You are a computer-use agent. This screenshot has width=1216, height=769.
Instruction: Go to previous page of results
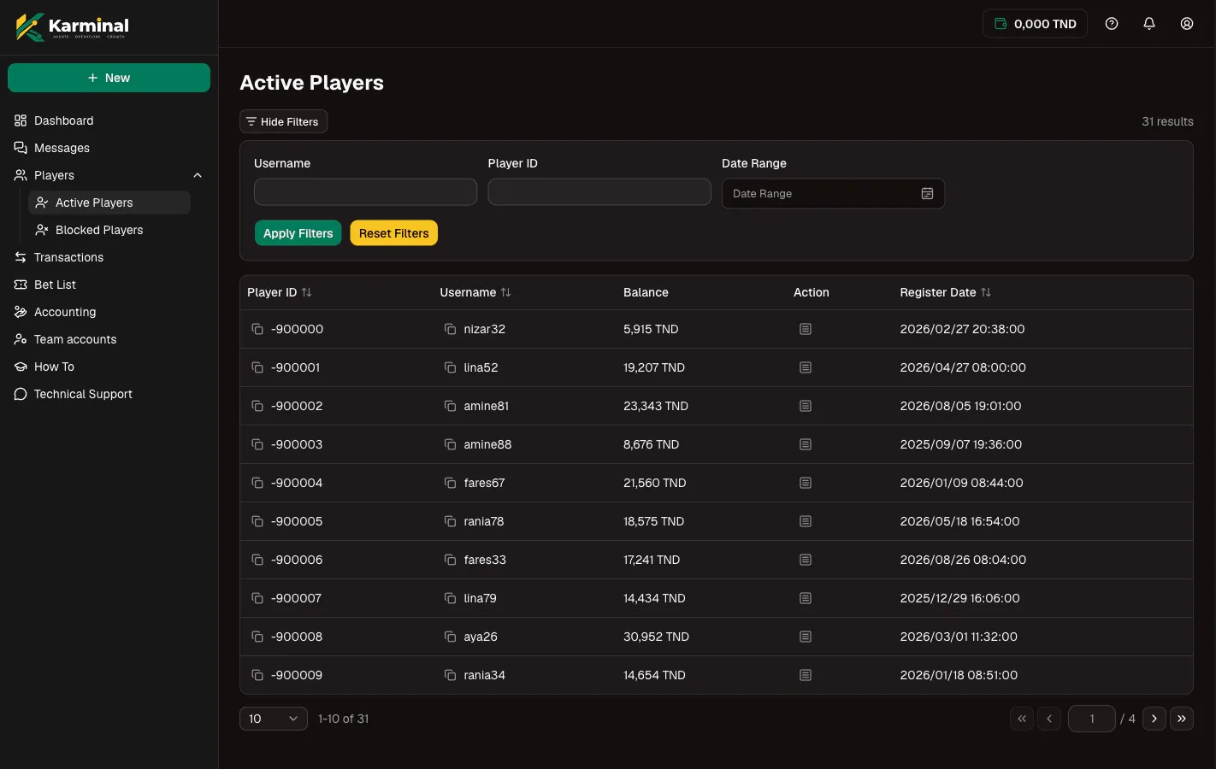tap(1049, 719)
